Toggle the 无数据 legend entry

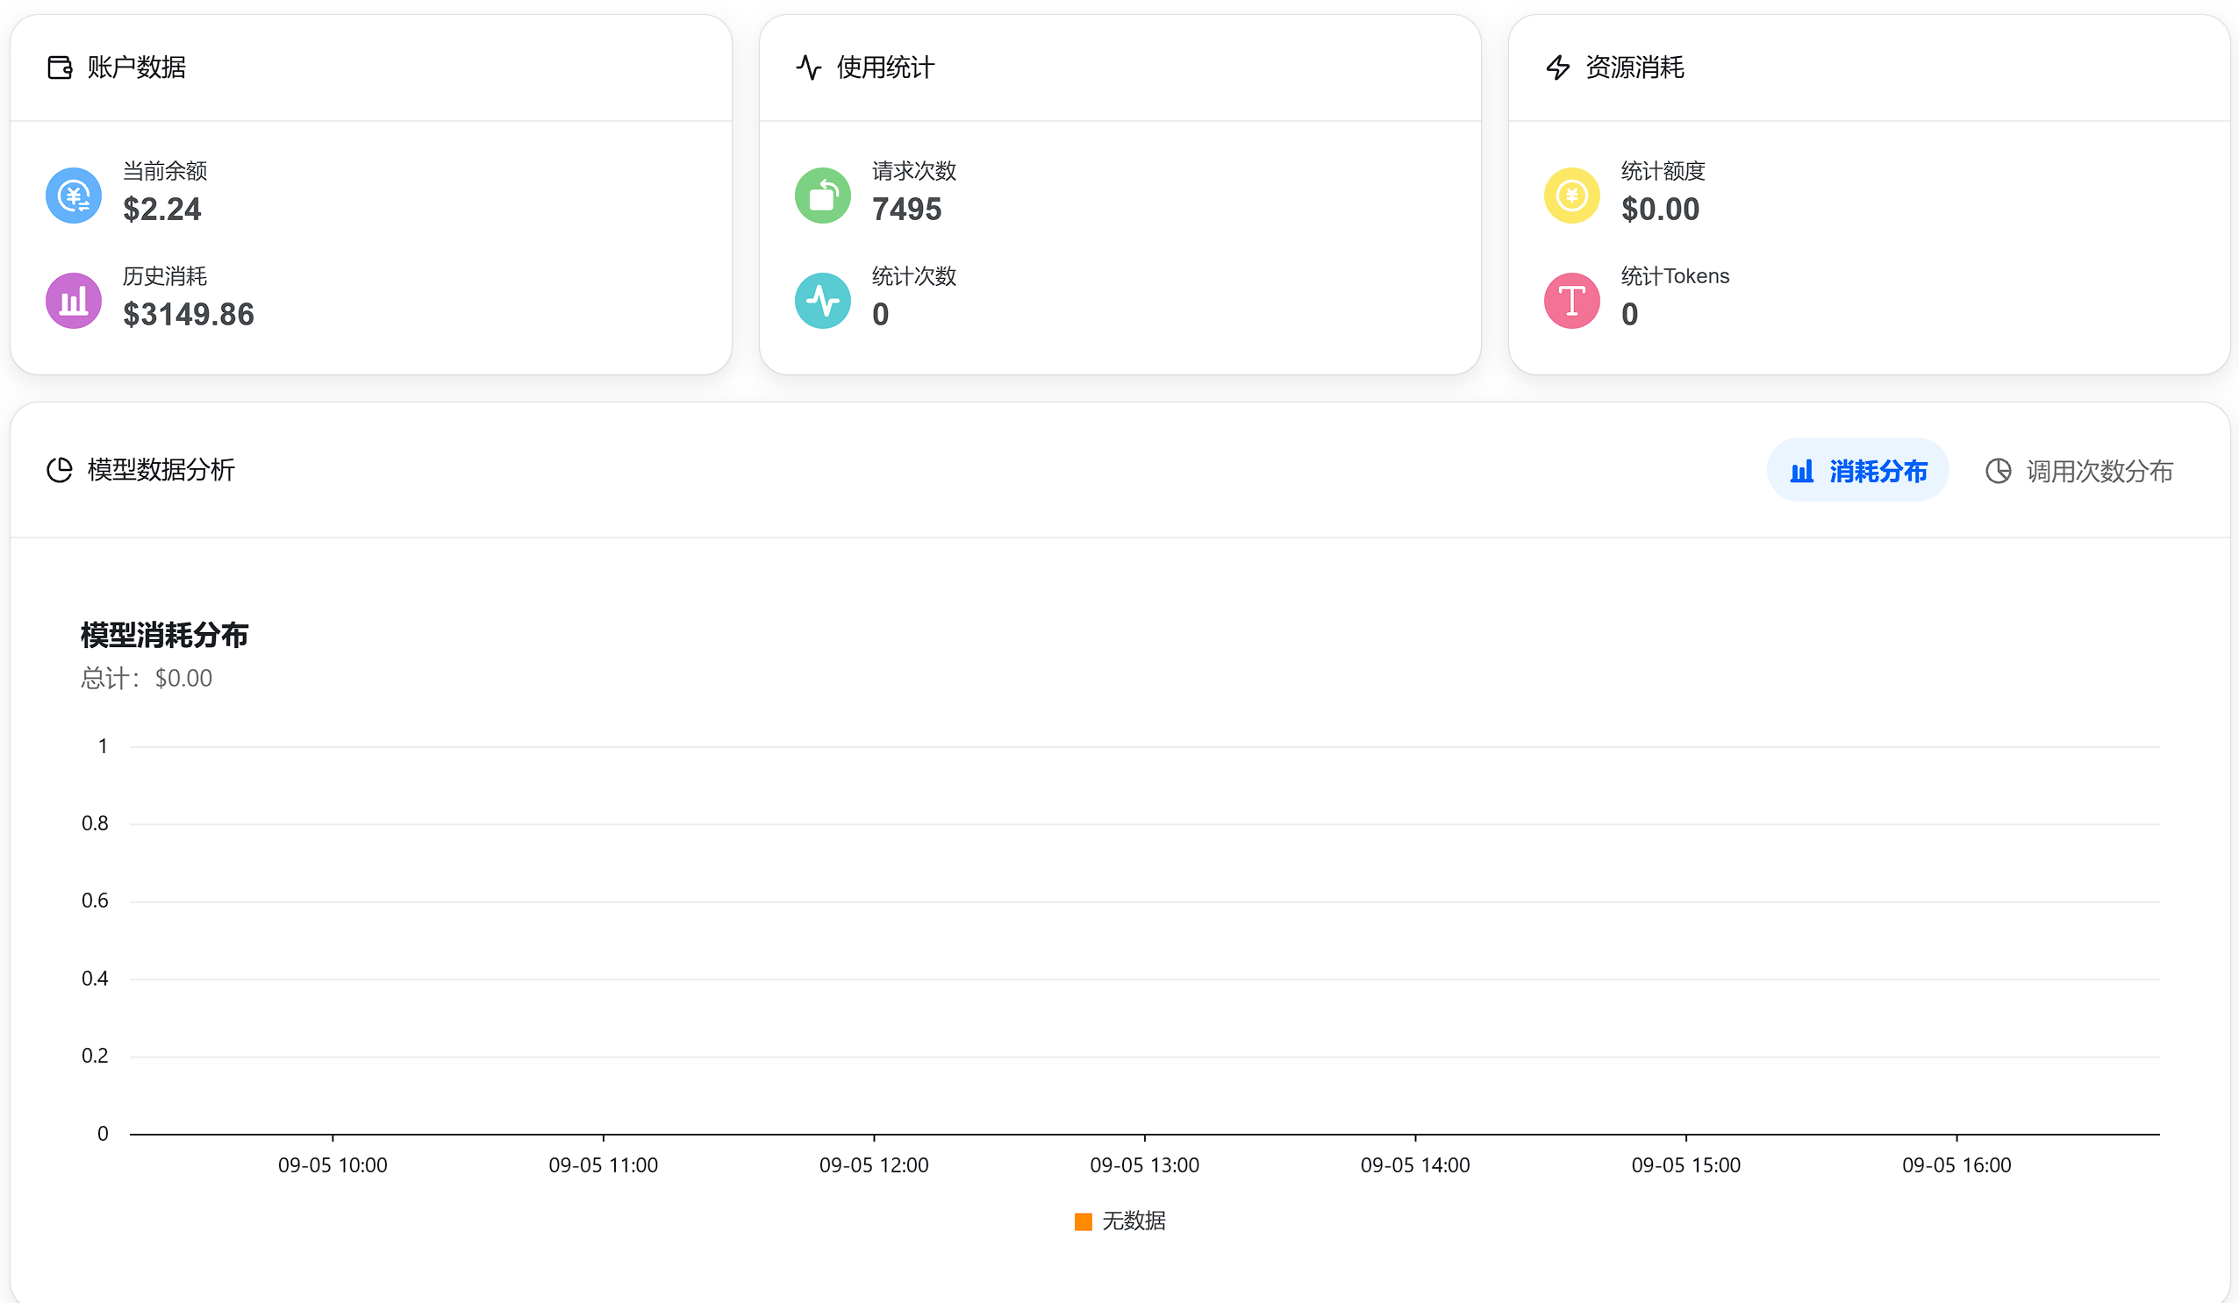[x=1119, y=1221]
